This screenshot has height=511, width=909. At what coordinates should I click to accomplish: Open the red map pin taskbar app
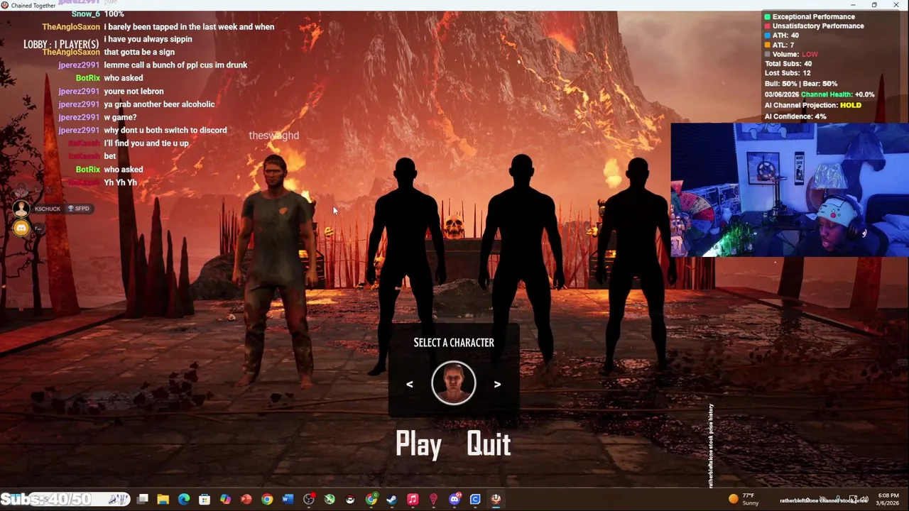click(433, 500)
